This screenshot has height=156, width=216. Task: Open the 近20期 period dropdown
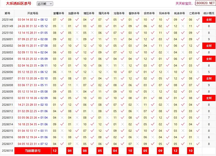pyautogui.click(x=45, y=4)
